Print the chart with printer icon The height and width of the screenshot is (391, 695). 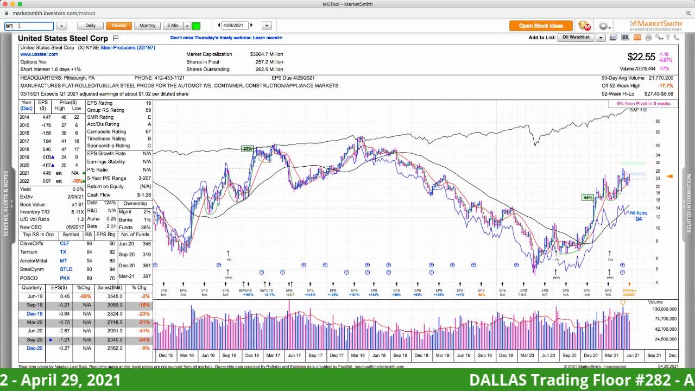click(648, 37)
